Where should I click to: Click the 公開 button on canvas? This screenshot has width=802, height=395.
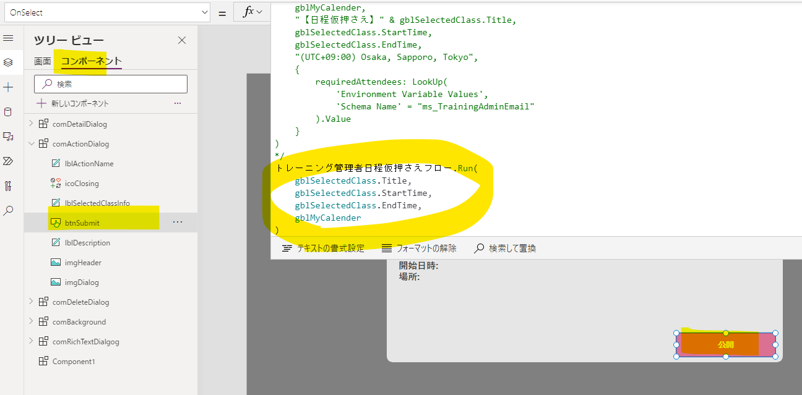[726, 345]
